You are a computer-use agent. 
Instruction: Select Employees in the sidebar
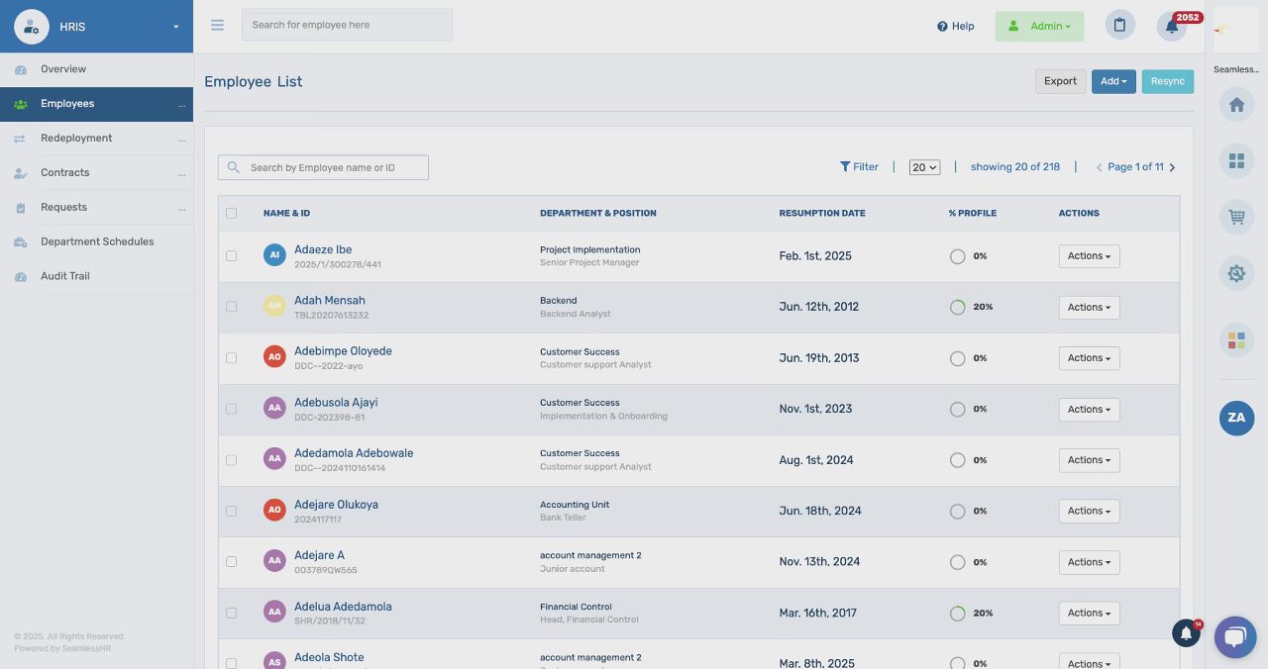pos(96,104)
